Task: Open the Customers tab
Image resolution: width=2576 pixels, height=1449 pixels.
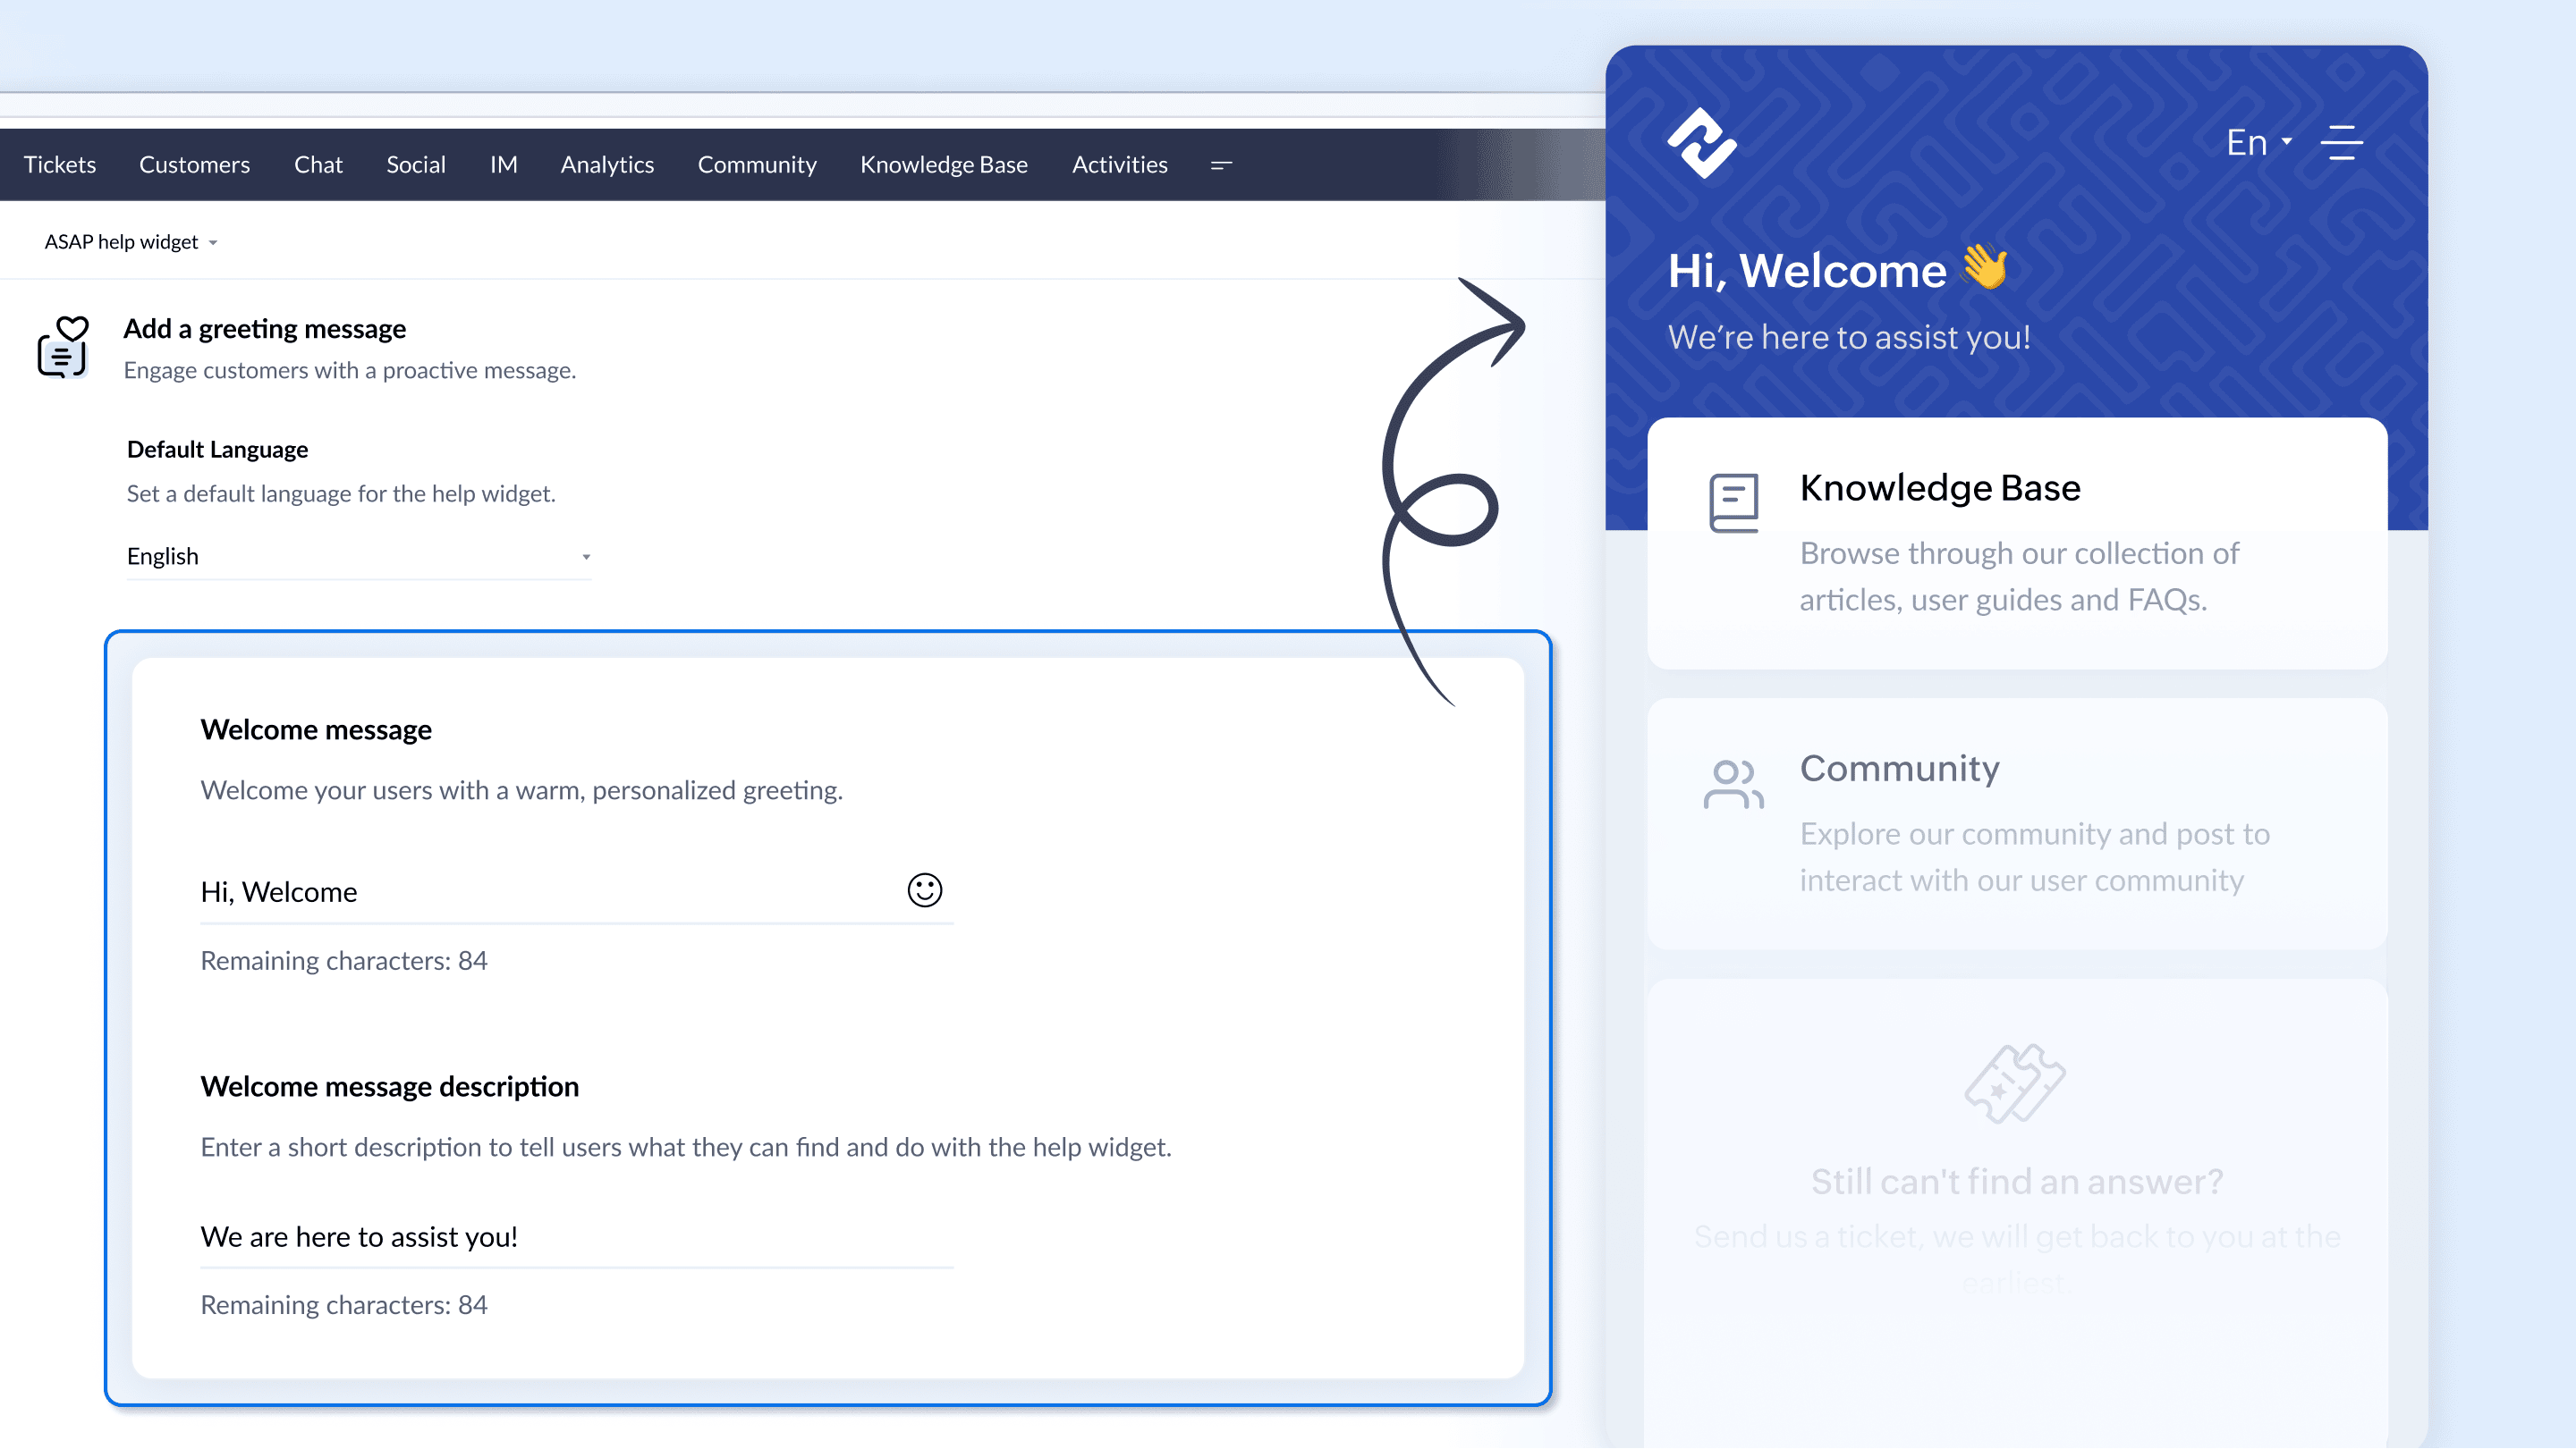Action: coord(194,164)
